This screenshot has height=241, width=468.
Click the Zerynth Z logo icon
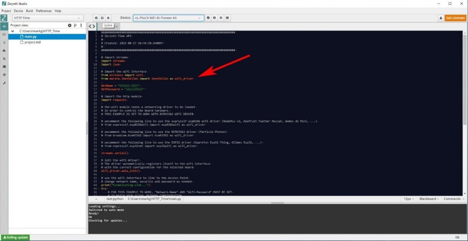(x=4, y=18)
